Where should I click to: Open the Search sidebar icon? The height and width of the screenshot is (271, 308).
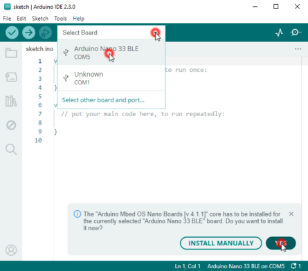[11, 149]
